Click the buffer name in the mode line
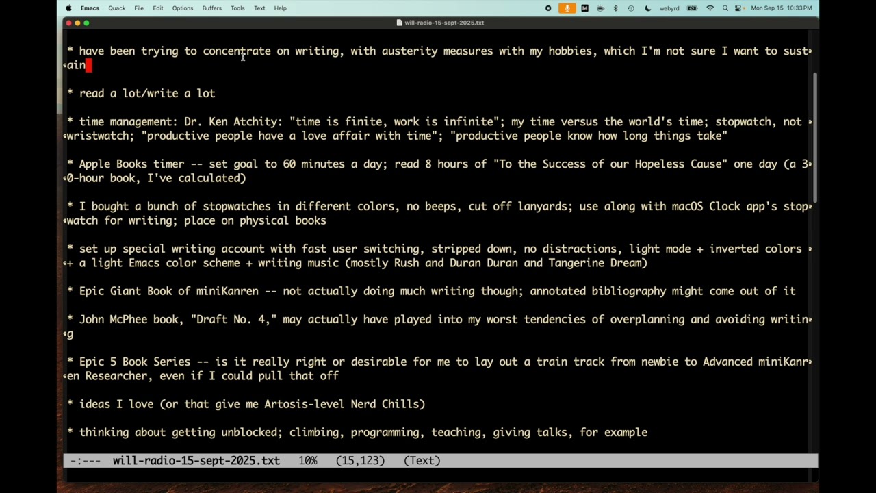The height and width of the screenshot is (493, 876). coord(196,461)
